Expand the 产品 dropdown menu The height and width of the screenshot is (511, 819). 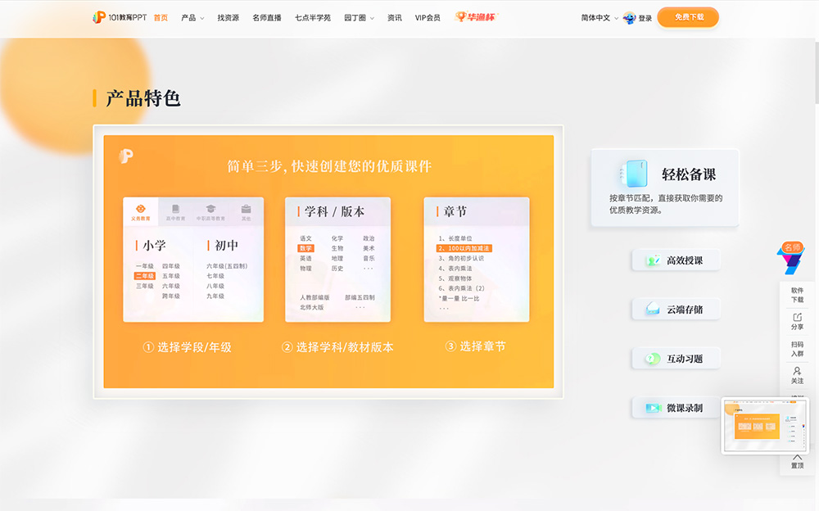pos(192,17)
